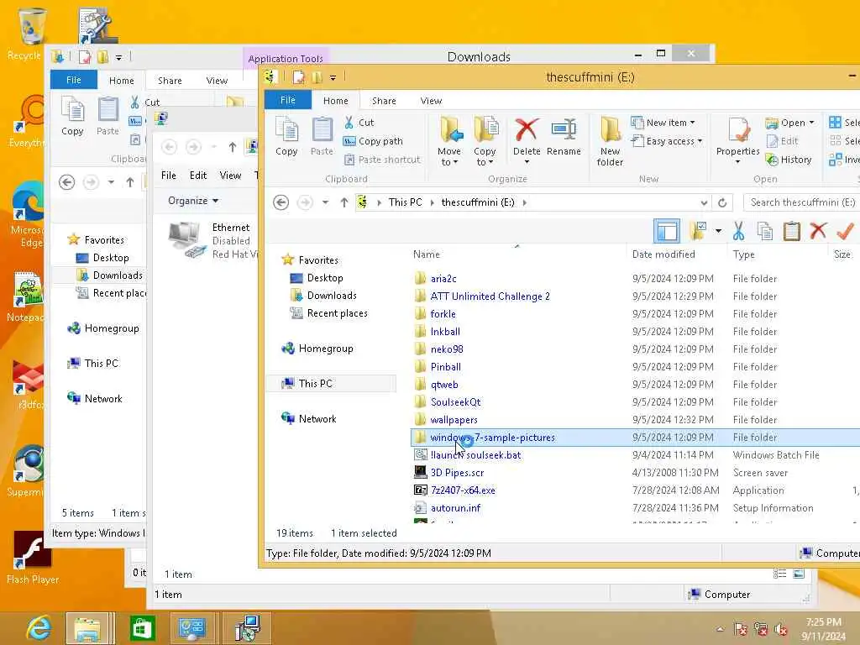Select 7z2407-x64.exe file
This screenshot has width=860, height=645.
coord(463,490)
